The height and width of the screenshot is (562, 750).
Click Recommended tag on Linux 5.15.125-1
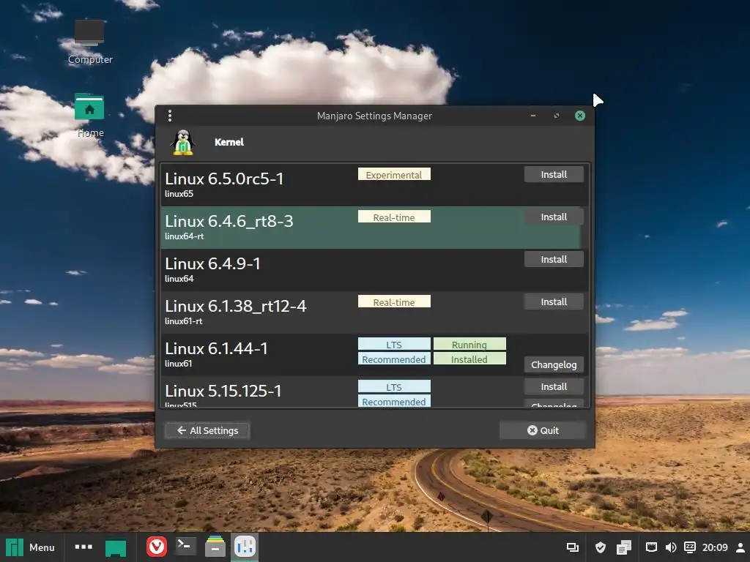(x=394, y=402)
